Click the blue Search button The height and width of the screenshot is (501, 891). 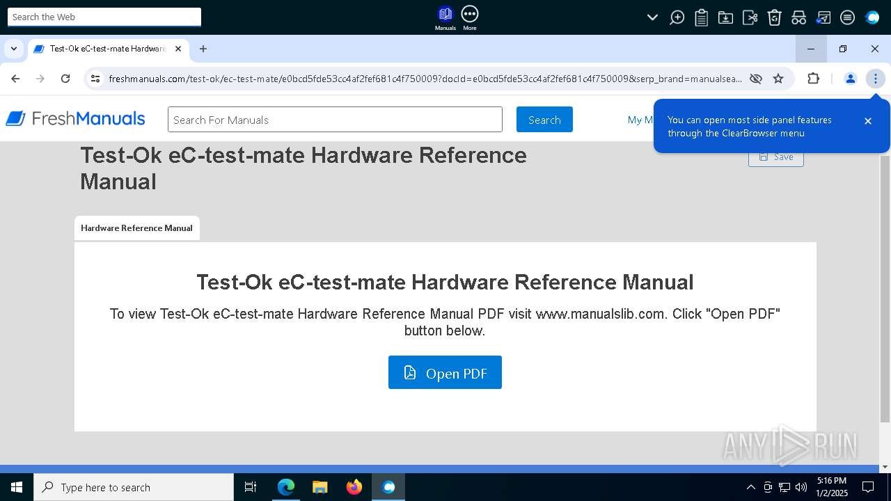tap(544, 120)
